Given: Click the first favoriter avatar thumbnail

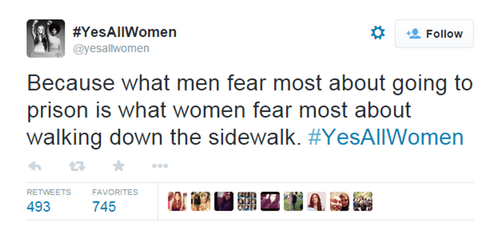Looking at the screenshot, I should tap(178, 201).
